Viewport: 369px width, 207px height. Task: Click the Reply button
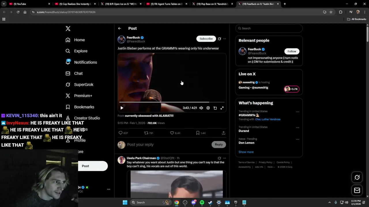[x=219, y=145]
